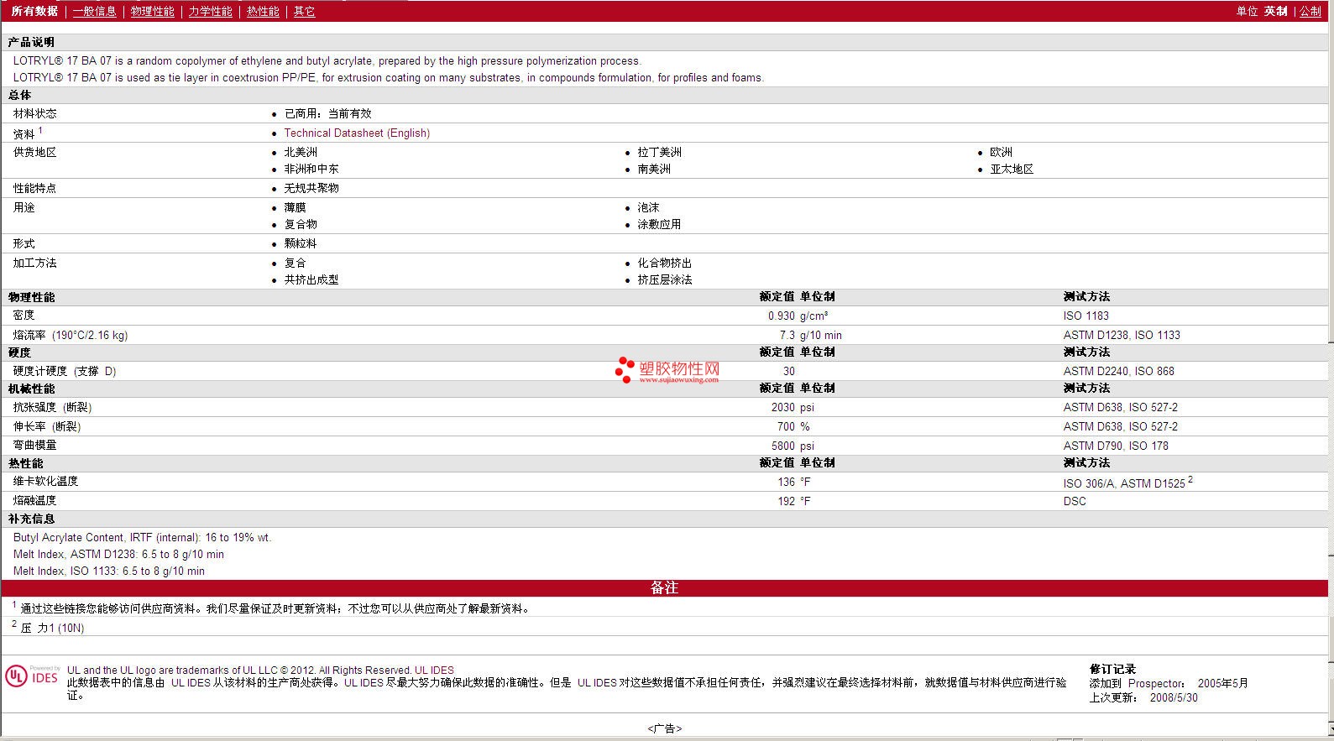
Task: Click UL IDES link after All Rights Reserved
Action: (434, 670)
